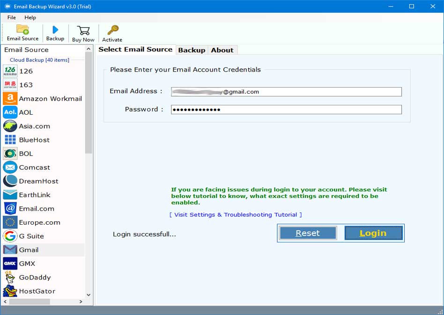
Task: Pick the Europe.com stars icon
Action: (x=10, y=222)
